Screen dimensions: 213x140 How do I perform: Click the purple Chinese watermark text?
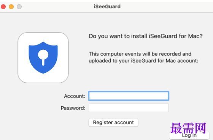[x=188, y=128]
